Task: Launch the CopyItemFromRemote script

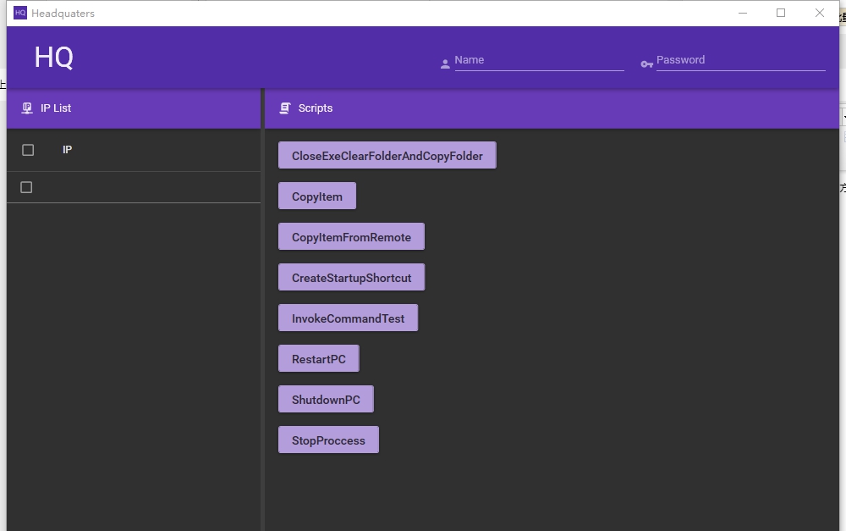Action: (x=351, y=237)
